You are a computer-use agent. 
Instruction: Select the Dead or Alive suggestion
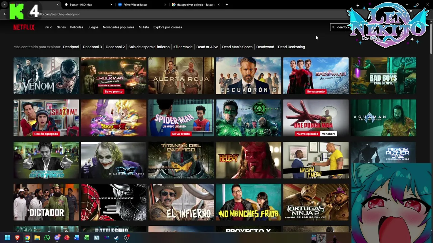coord(207,47)
